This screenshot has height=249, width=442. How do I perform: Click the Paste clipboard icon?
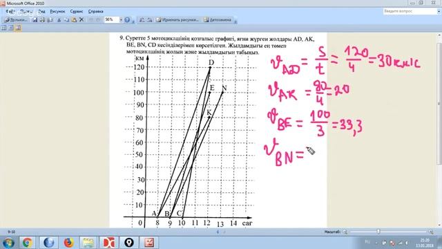point(74,20)
